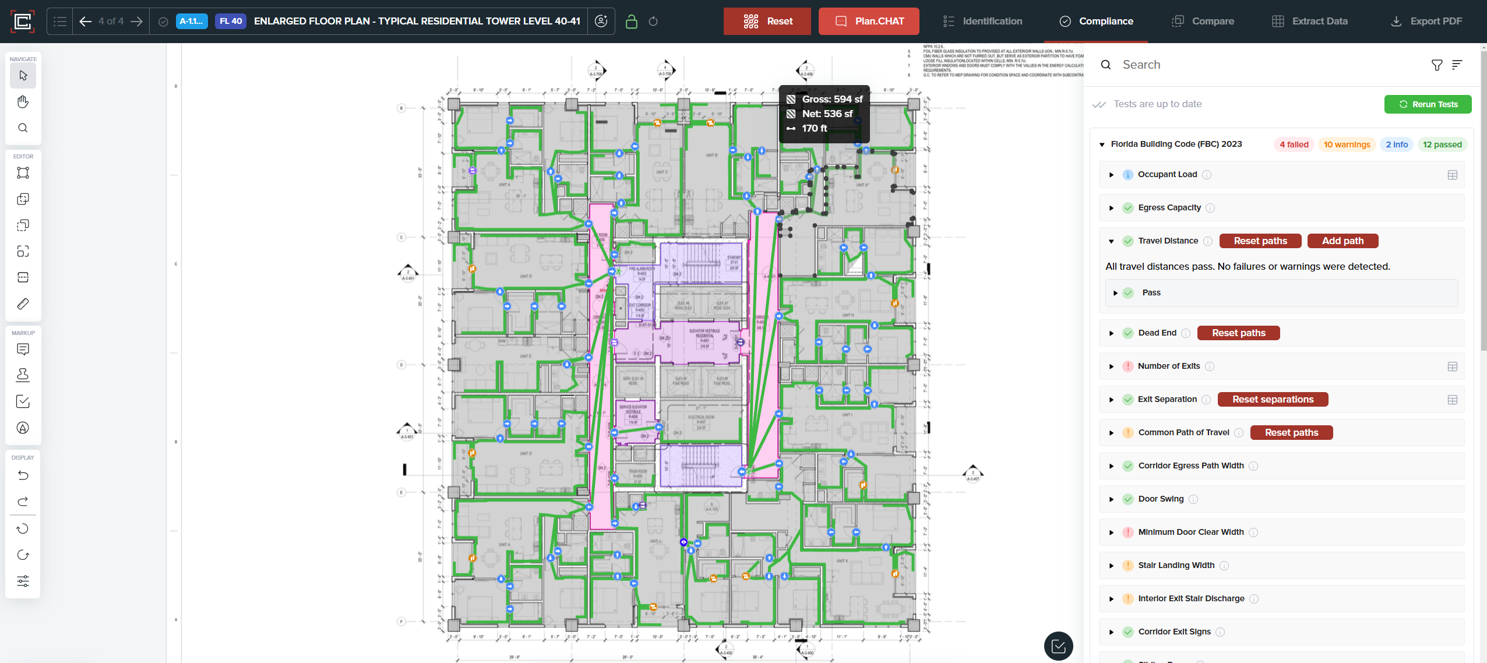Click the filter funnel icon
The height and width of the screenshot is (663, 1487).
pyautogui.click(x=1437, y=65)
